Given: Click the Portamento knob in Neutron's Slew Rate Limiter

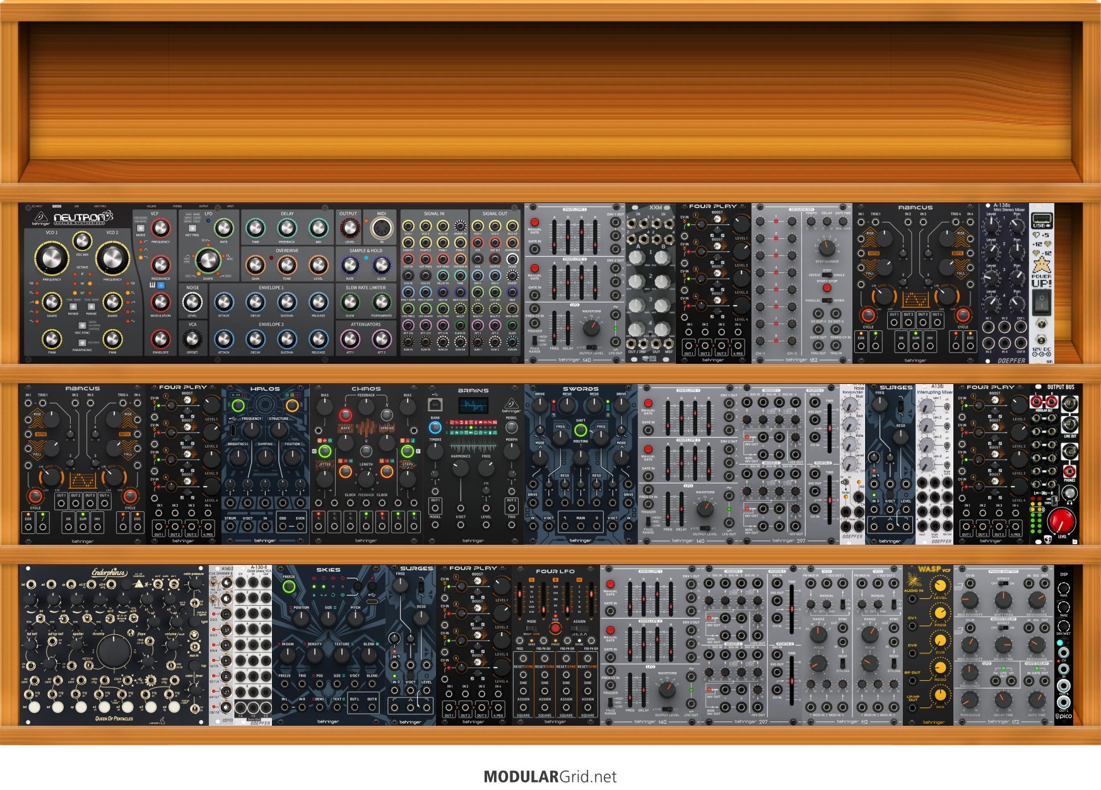Looking at the screenshot, I should pyautogui.click(x=381, y=302).
